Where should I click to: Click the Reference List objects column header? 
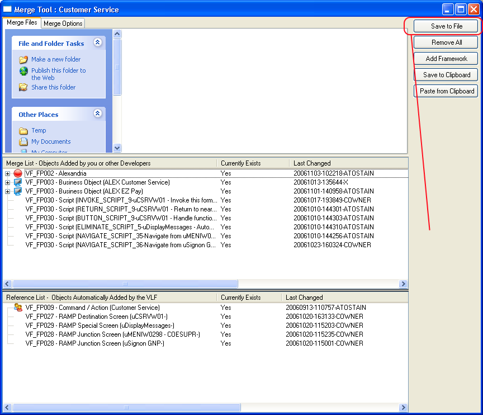pos(110,298)
